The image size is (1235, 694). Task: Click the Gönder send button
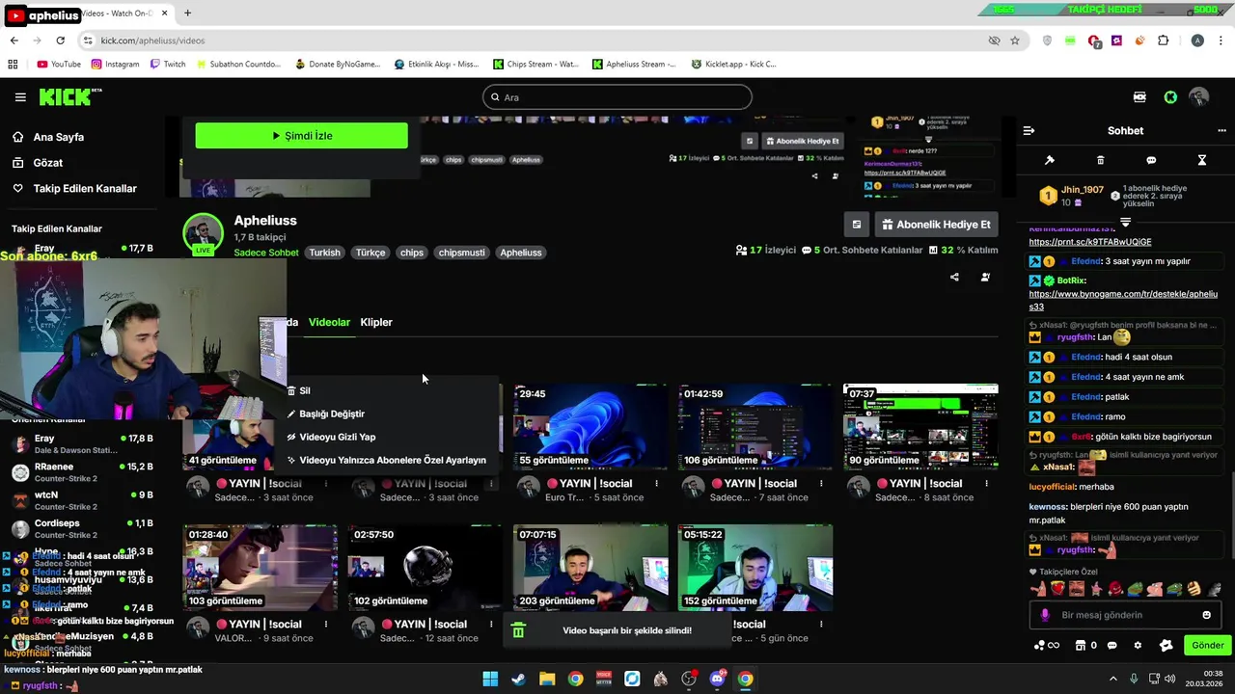[1207, 646]
